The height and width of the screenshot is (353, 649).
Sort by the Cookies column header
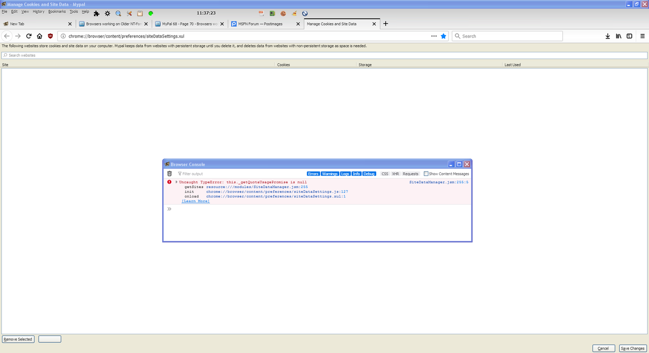316,65
